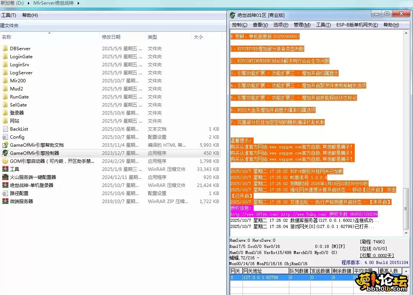Image resolution: width=413 pixels, height=295 pixels.
Task: Click the 微端服务器 ZIP archive icon
Action: click(x=5, y=202)
